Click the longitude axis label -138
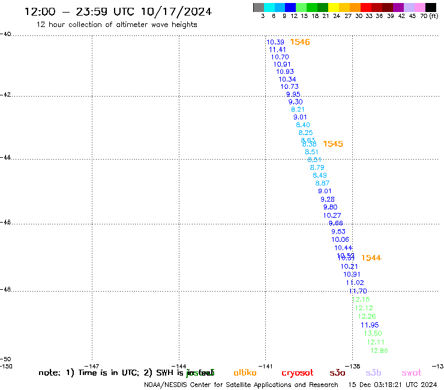The height and width of the screenshot is (390, 444). click(x=353, y=366)
